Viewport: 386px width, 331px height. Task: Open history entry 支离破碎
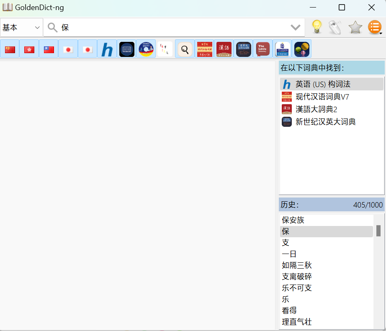pyautogui.click(x=327, y=277)
